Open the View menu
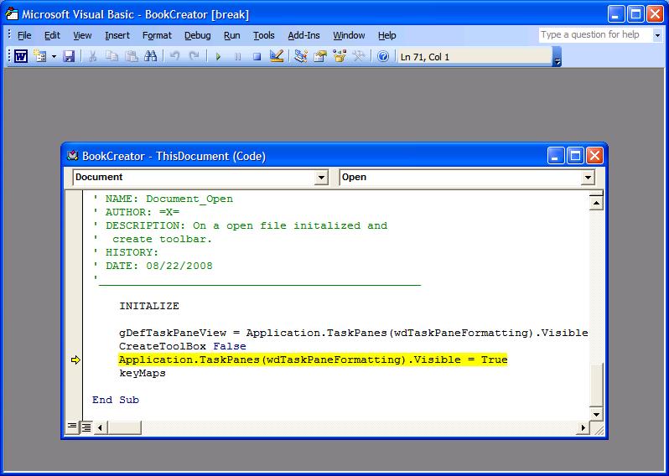 (82, 35)
